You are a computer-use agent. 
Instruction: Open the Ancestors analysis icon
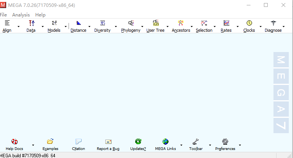(x=181, y=23)
